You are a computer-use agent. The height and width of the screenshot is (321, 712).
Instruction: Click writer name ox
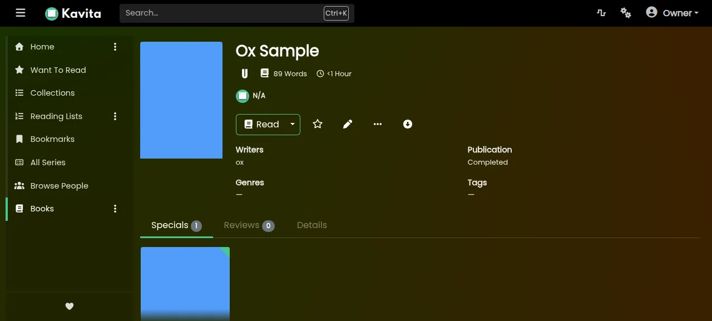(x=240, y=162)
